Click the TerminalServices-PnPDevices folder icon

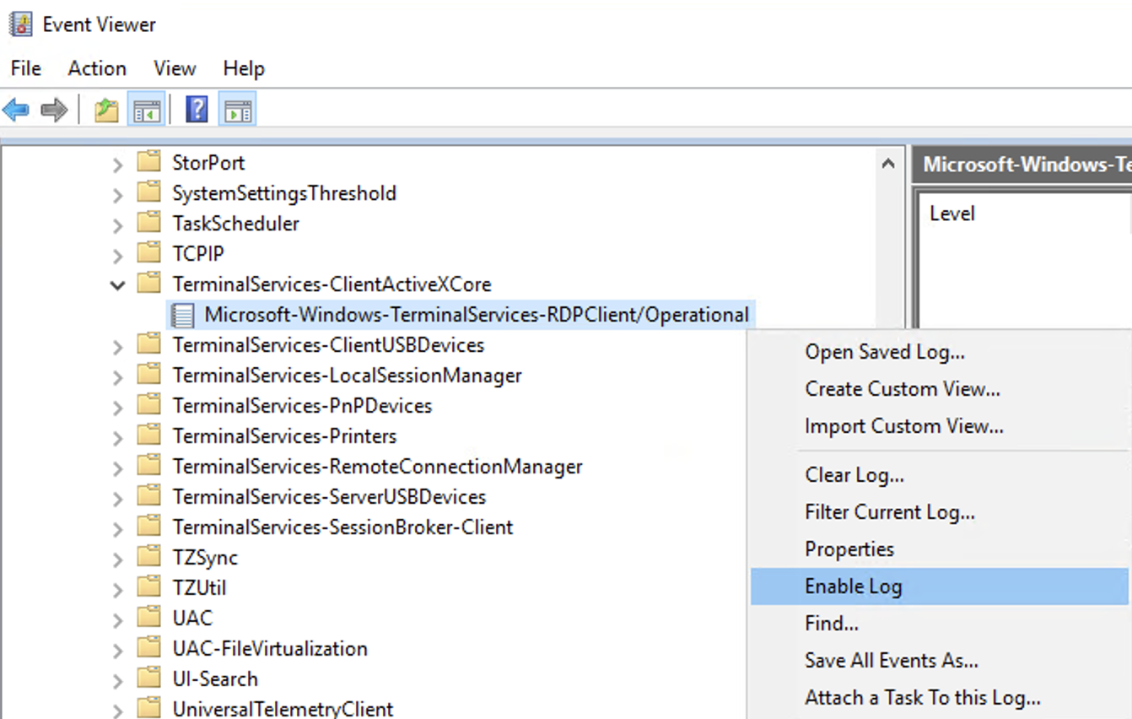(x=149, y=405)
